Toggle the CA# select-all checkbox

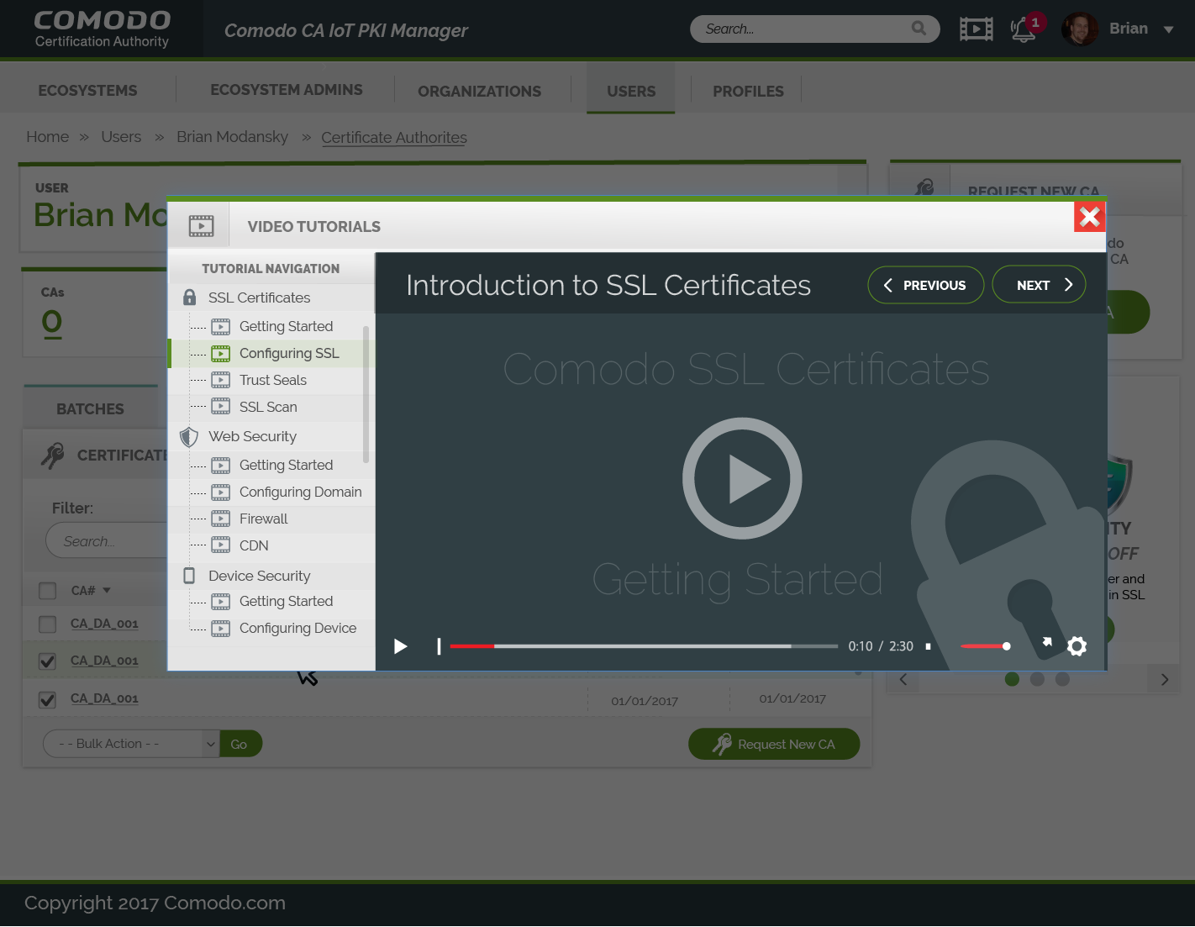pyautogui.click(x=48, y=591)
